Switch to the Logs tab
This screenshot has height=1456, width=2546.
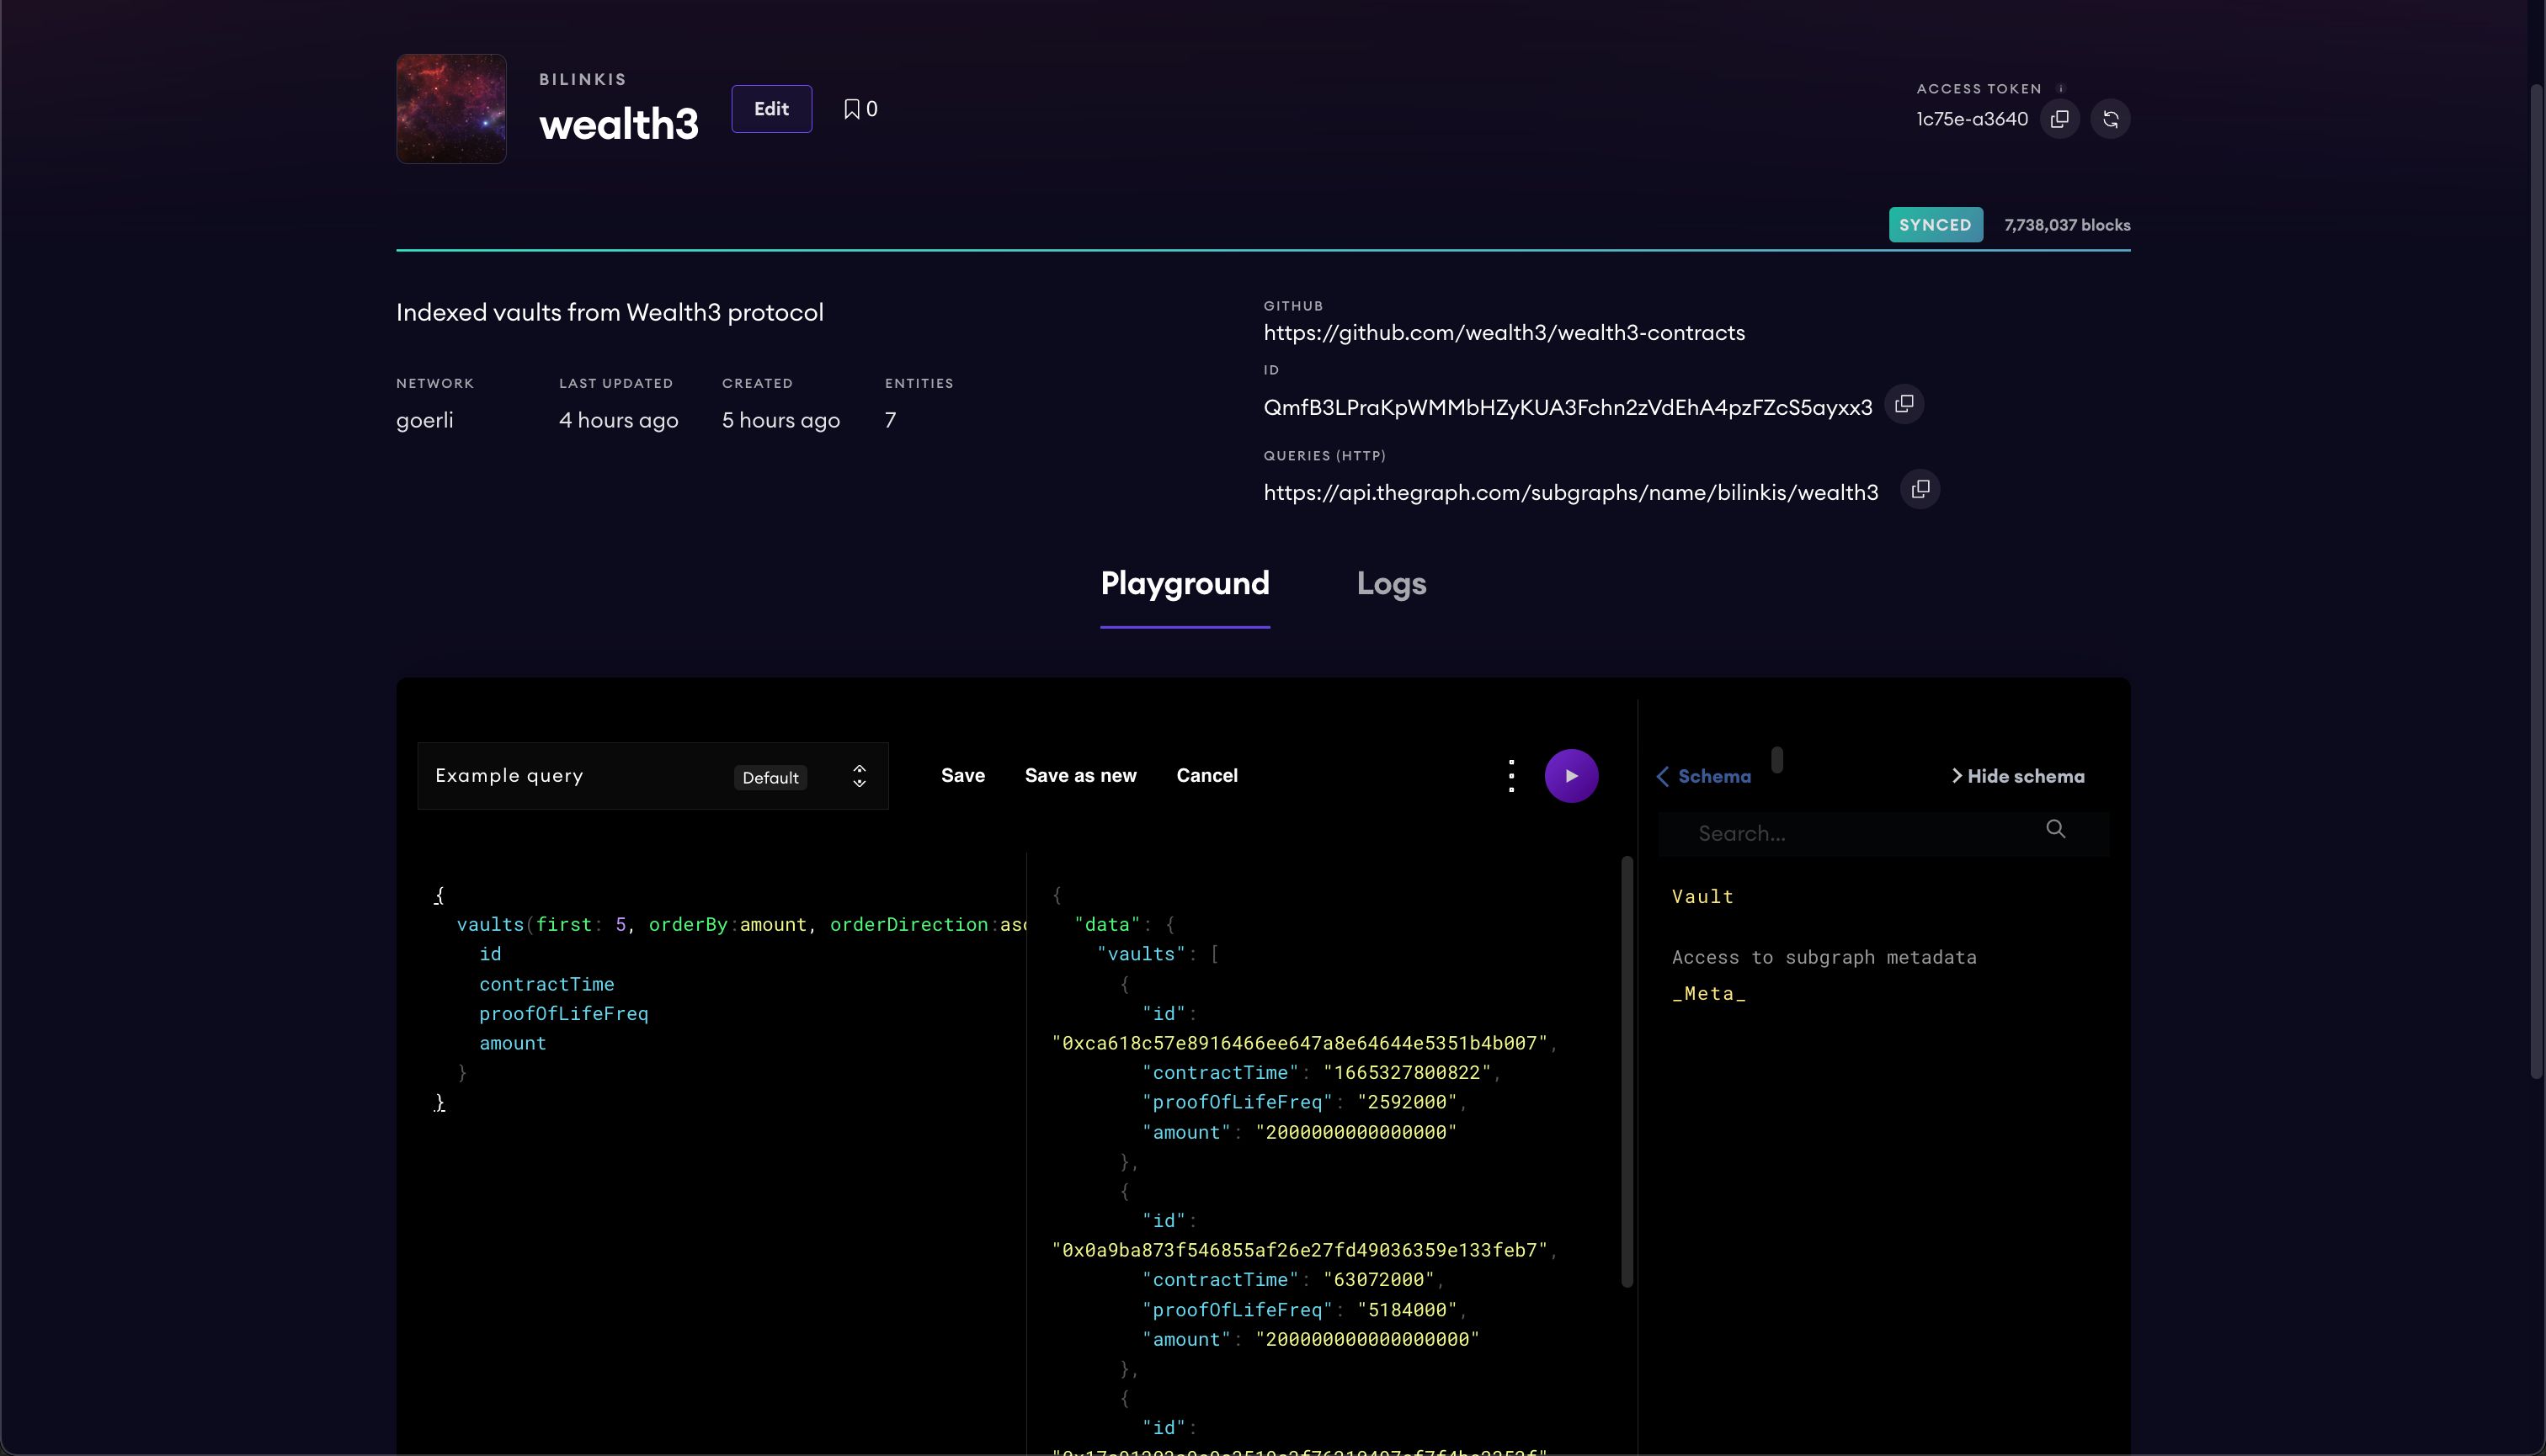pyautogui.click(x=1392, y=584)
